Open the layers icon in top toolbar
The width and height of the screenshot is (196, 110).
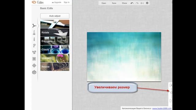coord(142,3)
